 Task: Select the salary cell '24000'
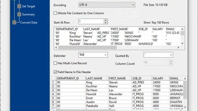161,82
